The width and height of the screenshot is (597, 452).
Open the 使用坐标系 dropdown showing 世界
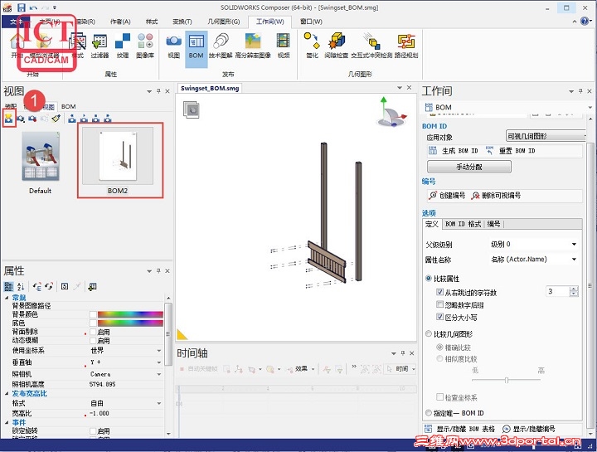[x=126, y=350]
